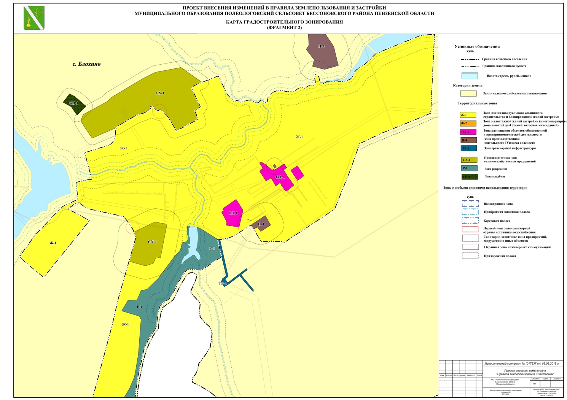Click the Территориальные зоны heading
Screen dimensions: 567x400
click(477, 103)
